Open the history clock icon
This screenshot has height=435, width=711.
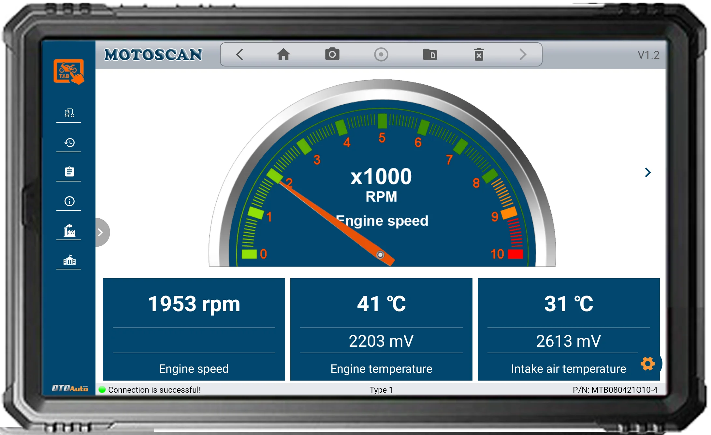tap(69, 142)
